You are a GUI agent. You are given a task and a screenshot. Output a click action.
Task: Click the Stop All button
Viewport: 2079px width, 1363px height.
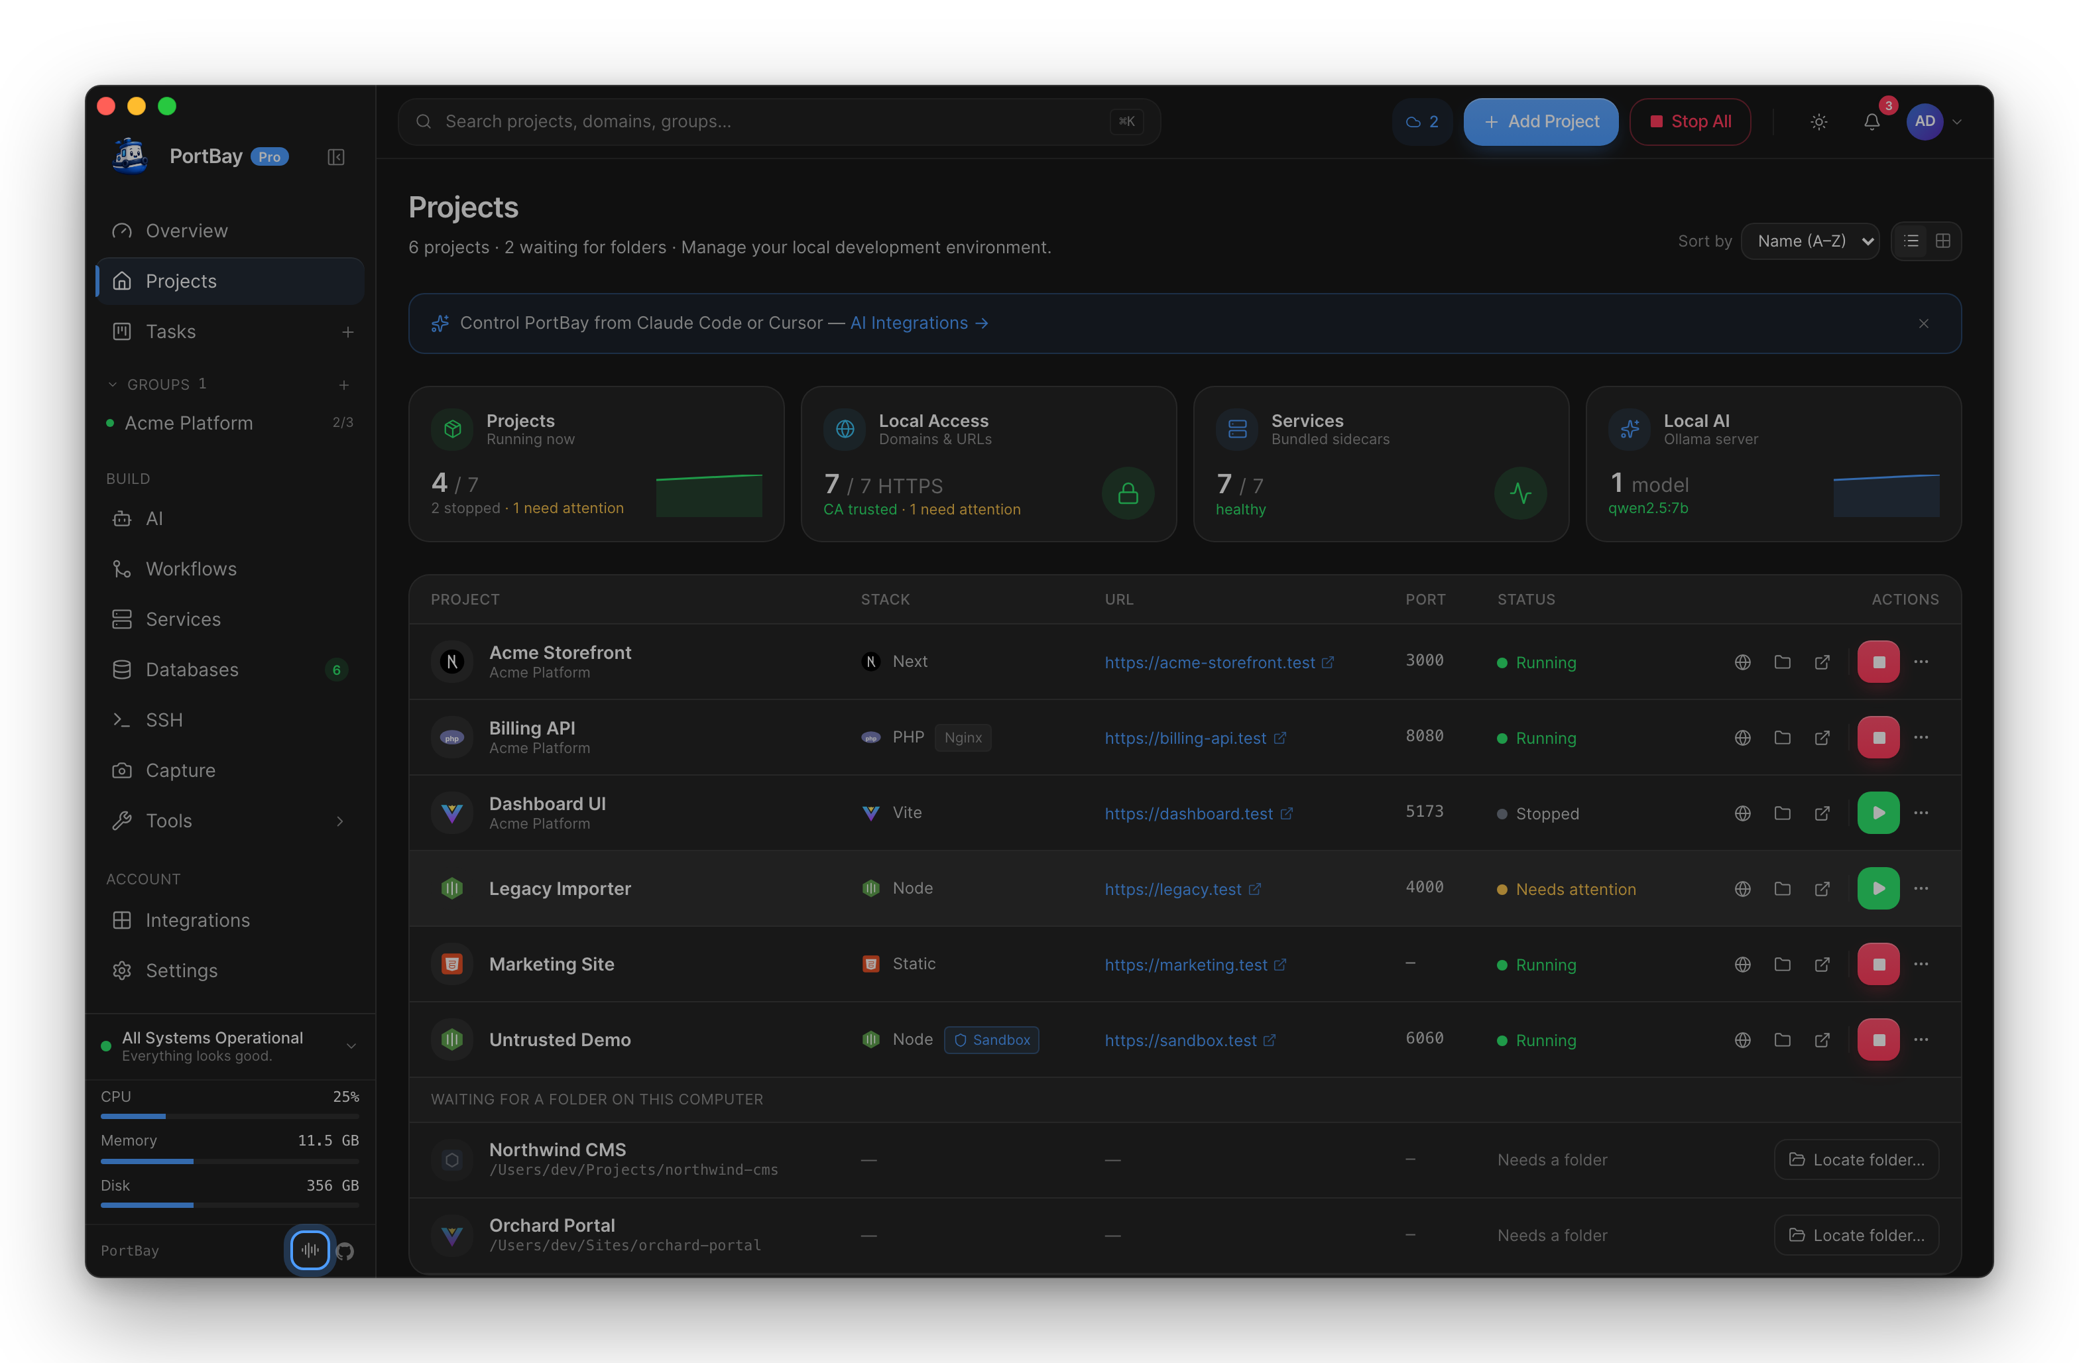click(x=1689, y=123)
